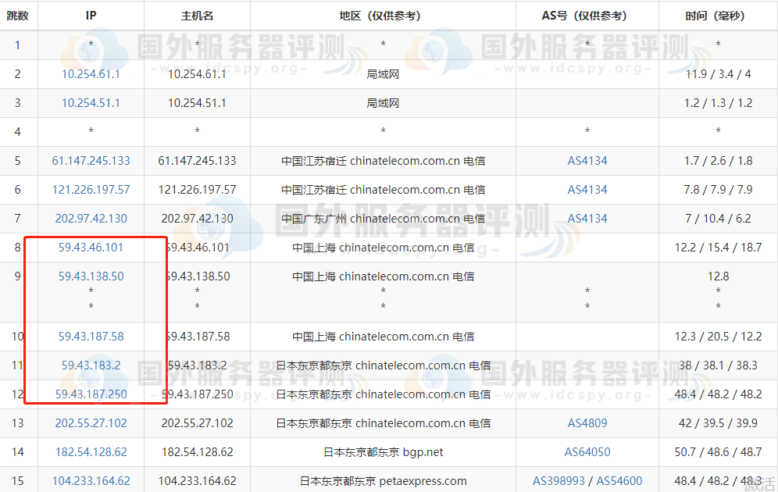The width and height of the screenshot is (778, 492).
Task: Open the blue 104.233.164.62 IP link
Action: coord(91,481)
